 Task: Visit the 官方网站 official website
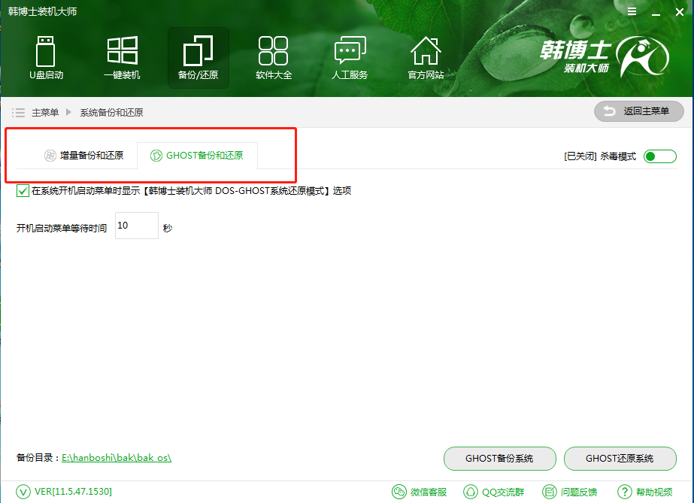pyautogui.click(x=426, y=58)
